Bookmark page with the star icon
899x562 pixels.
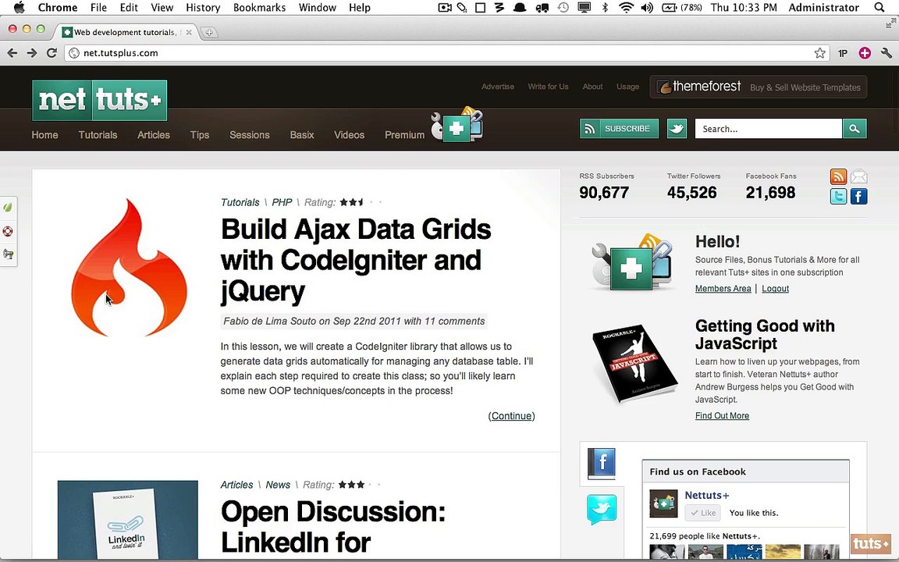(x=820, y=53)
